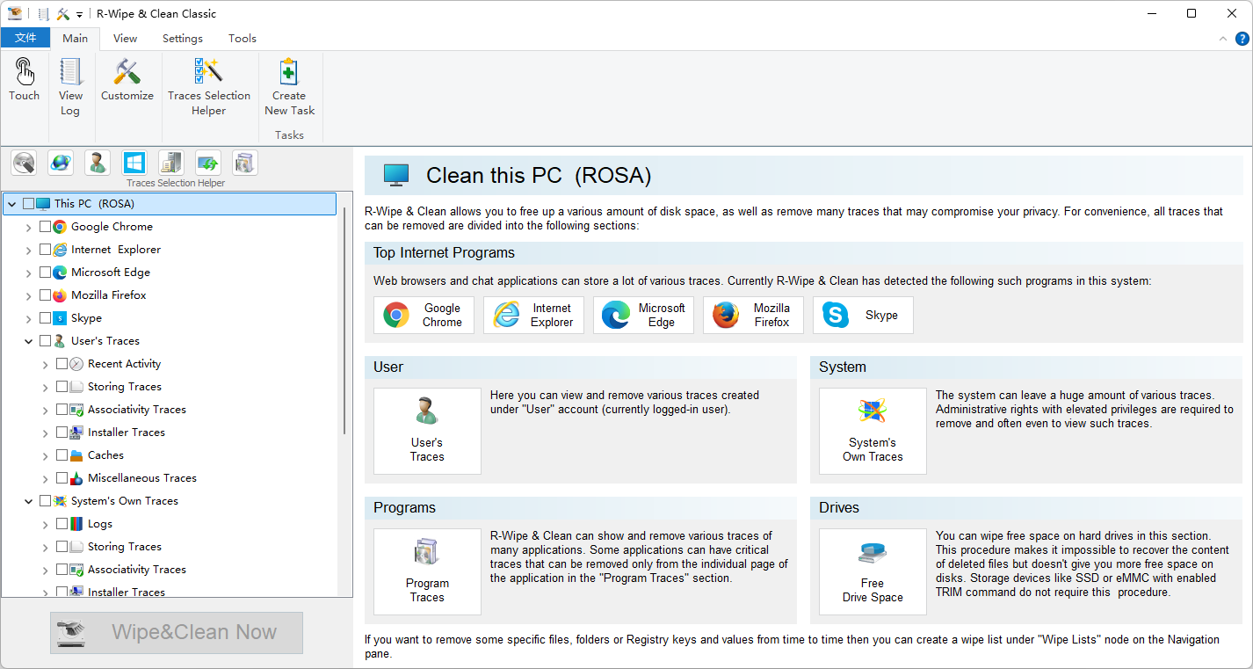Click the 'Drives' section header
Screen dimensions: 1253x669
(839, 508)
